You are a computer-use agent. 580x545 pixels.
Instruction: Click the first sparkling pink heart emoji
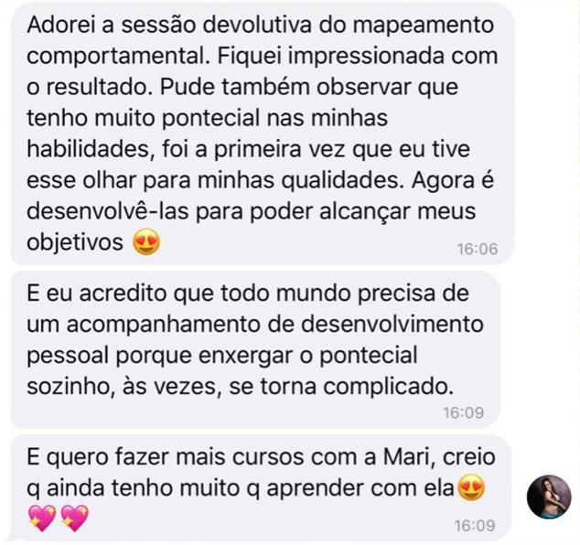(x=42, y=518)
